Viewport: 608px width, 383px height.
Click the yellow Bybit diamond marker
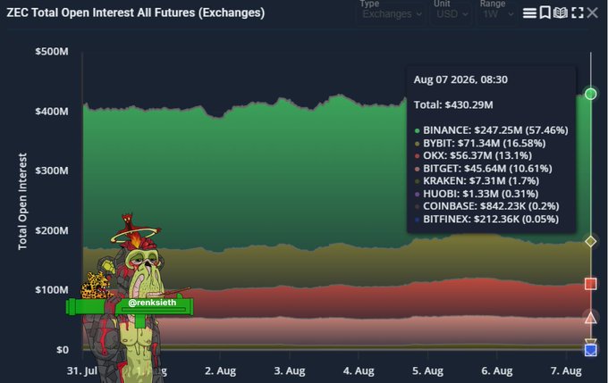pos(590,242)
